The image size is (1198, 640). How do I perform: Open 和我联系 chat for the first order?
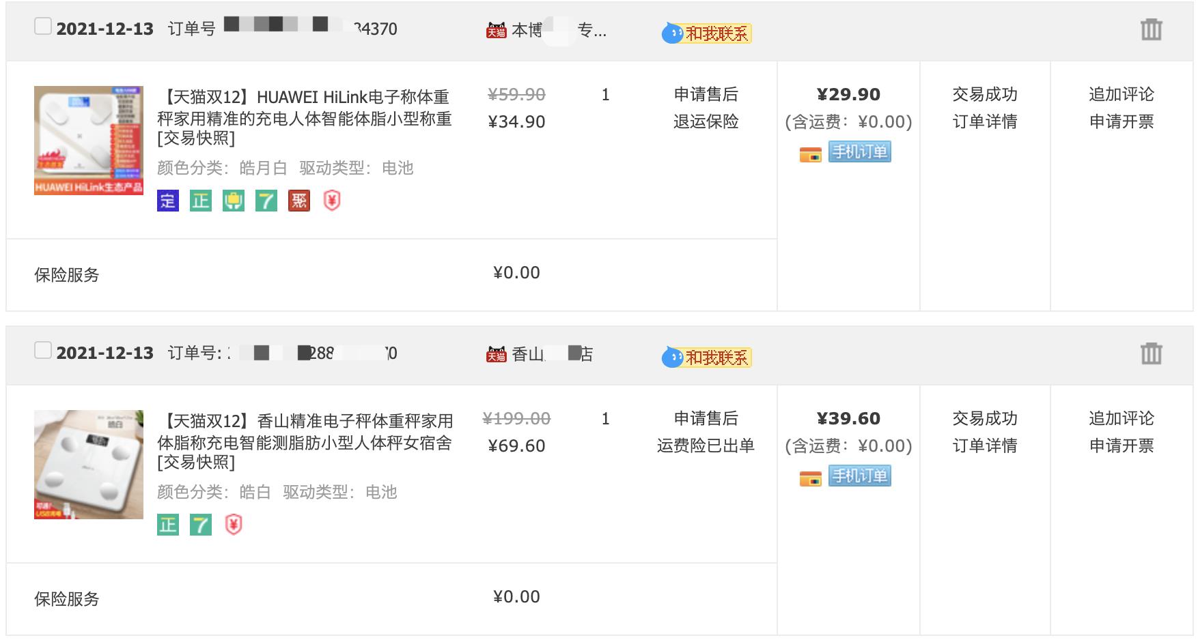pos(707,33)
